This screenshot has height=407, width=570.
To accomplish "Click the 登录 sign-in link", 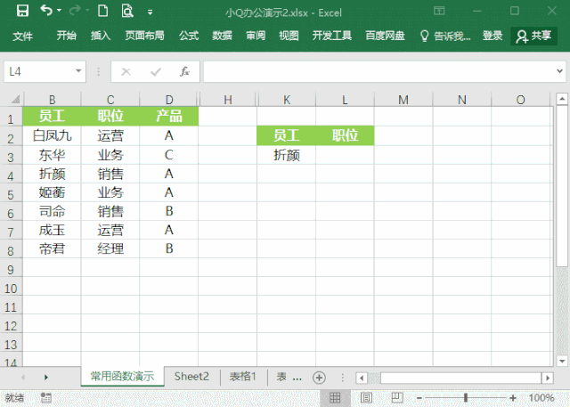I will 493,36.
